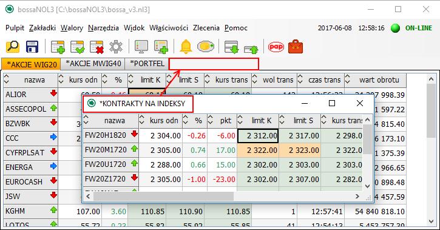
Task: Click right arrow of KONTRAKTY horizontal scrollbar
Action: [x=357, y=197]
